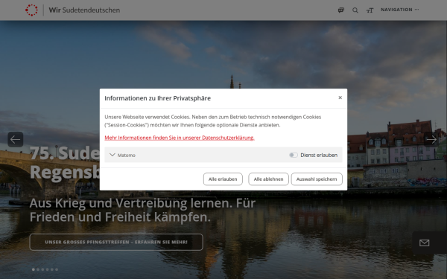Open the NAVIGATION menu
Viewport: 447px width, 279px height.
pos(400,10)
